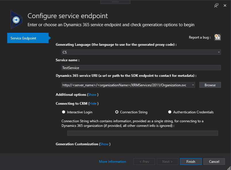Show the Generation Customization section

click(x=104, y=144)
